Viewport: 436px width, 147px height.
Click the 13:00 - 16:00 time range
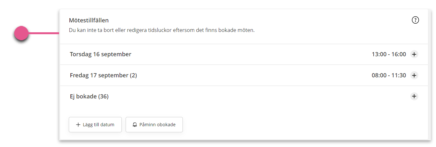(x=389, y=54)
